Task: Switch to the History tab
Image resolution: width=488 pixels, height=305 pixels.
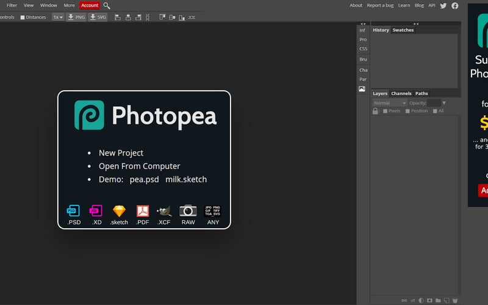Action: coord(381,30)
